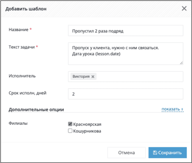The width and height of the screenshot is (192, 163).
Task: Enable the Кошурникова branch checkbox
Action: tap(70, 131)
